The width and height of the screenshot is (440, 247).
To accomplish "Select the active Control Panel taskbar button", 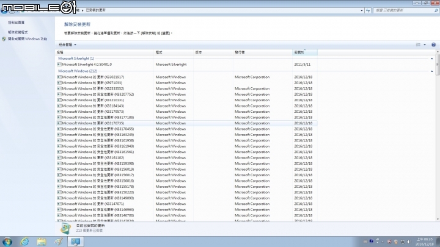I will click(76, 242).
